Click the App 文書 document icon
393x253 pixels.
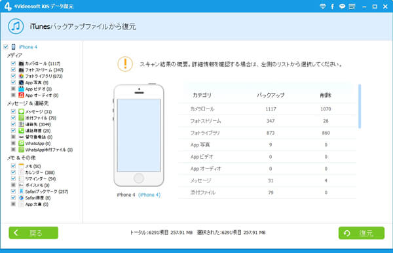point(22,204)
